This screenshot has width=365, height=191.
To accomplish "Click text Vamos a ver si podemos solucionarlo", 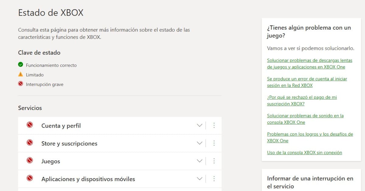I will point(311,48).
